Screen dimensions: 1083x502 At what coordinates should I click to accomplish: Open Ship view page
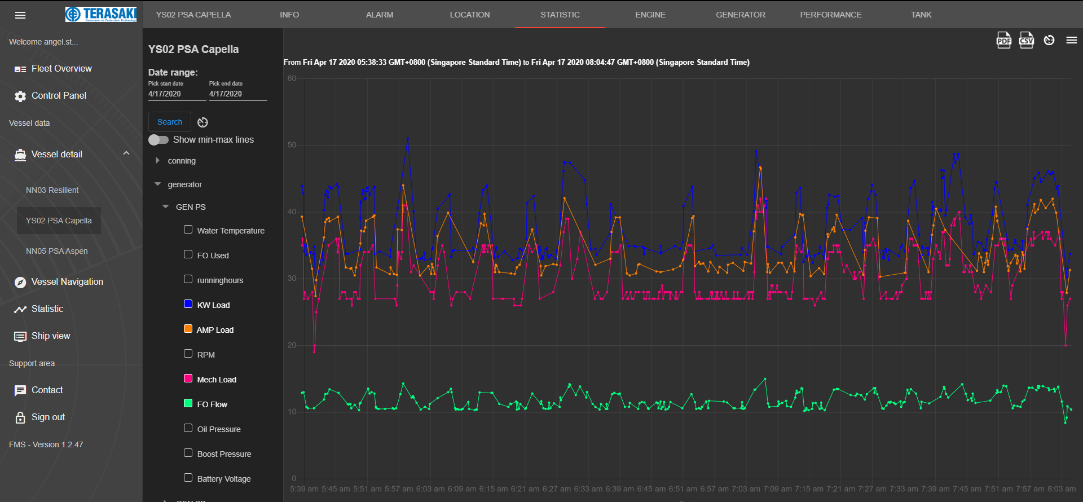point(51,336)
